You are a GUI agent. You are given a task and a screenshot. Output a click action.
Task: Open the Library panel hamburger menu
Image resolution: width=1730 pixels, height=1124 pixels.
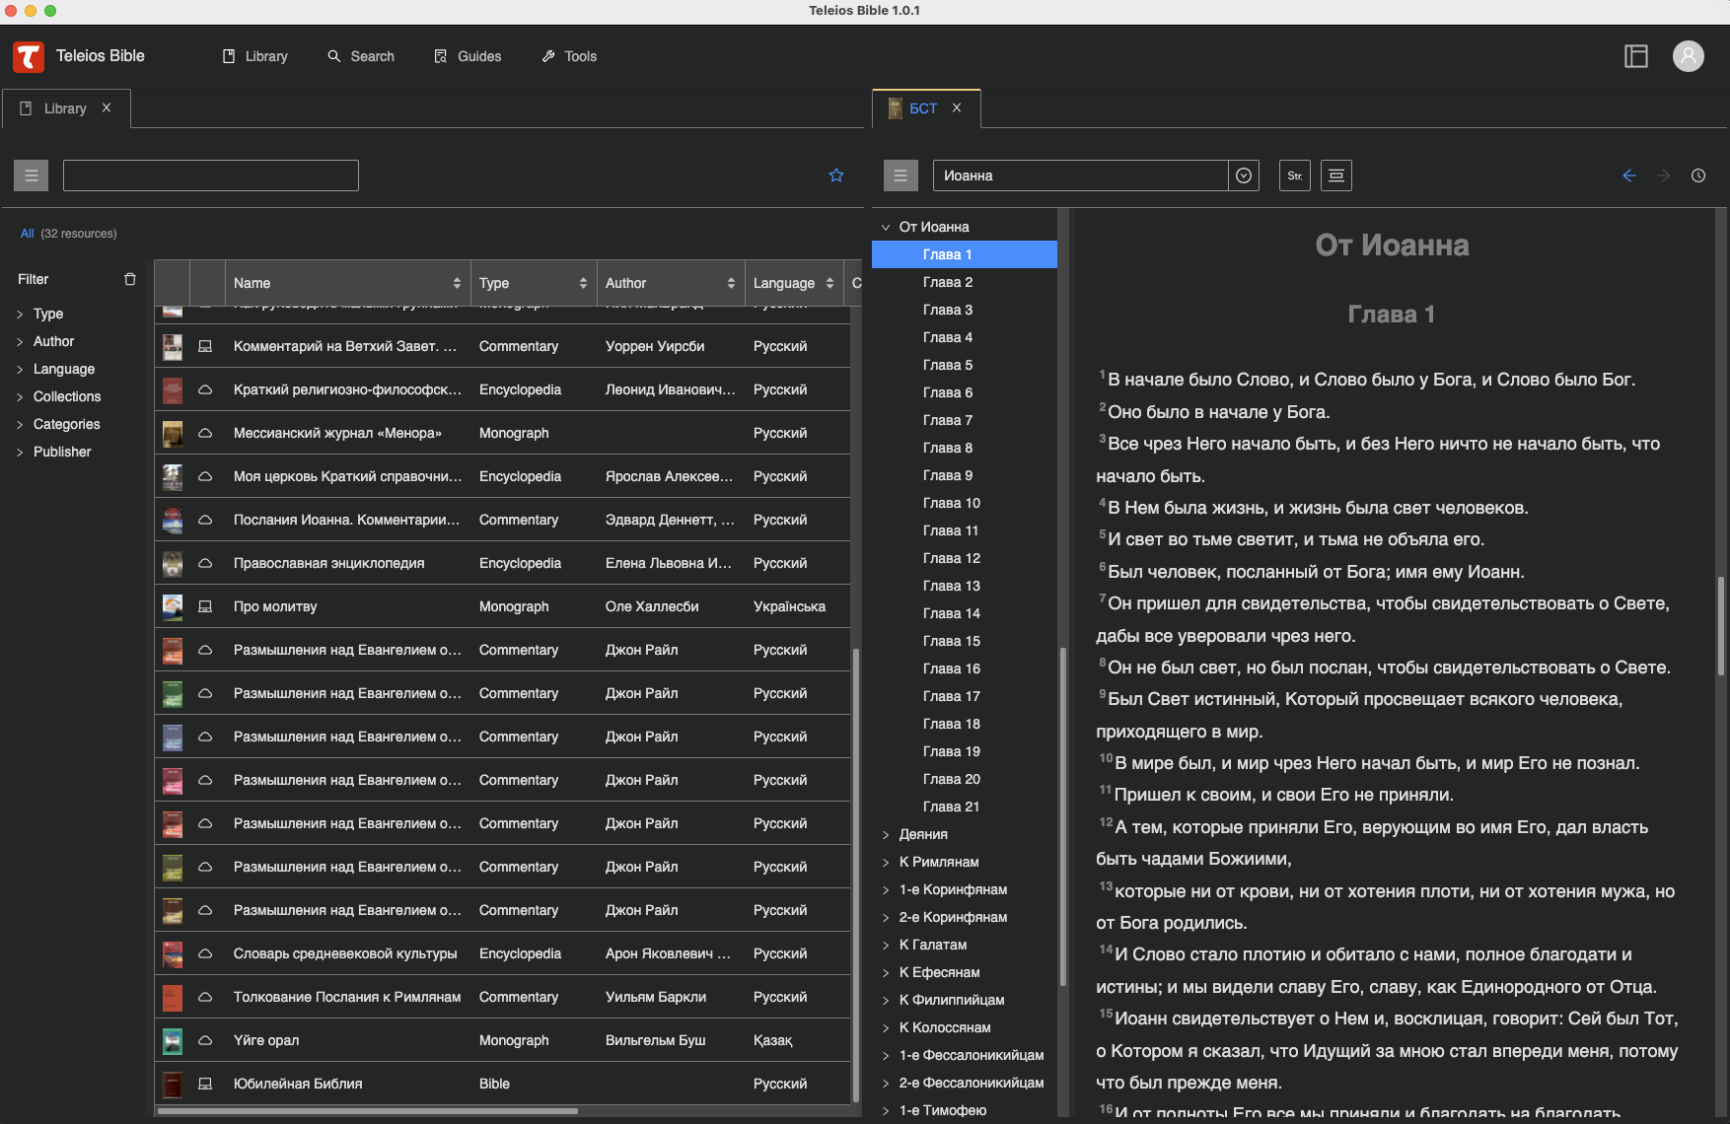point(32,176)
